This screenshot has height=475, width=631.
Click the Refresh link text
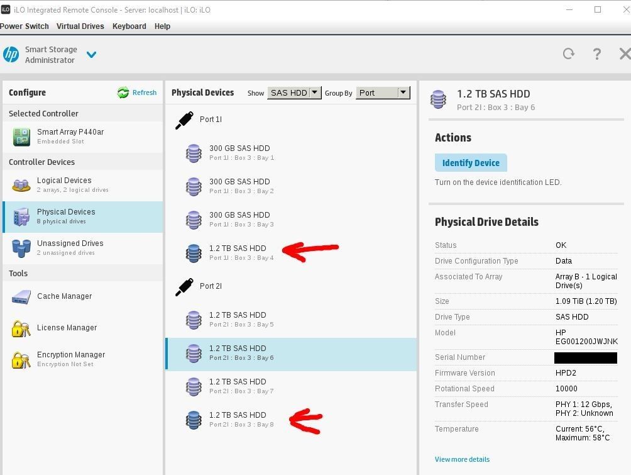[145, 92]
